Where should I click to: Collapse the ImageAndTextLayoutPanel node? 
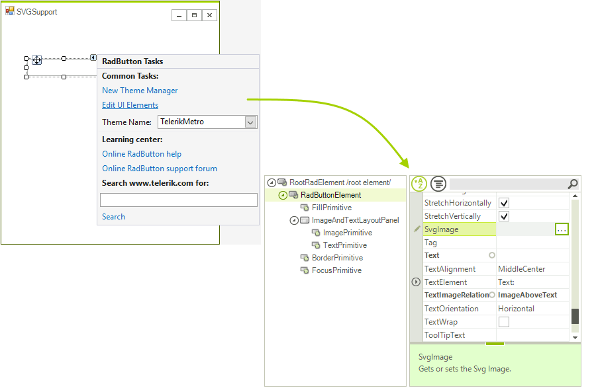click(x=294, y=220)
